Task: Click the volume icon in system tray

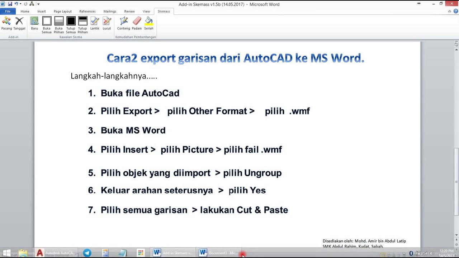Action: click(x=432, y=254)
